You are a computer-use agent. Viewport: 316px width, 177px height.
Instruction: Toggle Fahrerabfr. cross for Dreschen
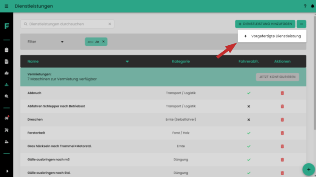point(248,120)
